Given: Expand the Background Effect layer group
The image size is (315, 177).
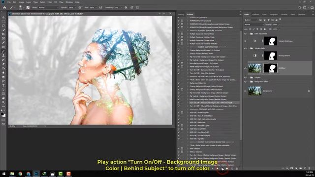Looking at the screenshot, I should (249, 82).
